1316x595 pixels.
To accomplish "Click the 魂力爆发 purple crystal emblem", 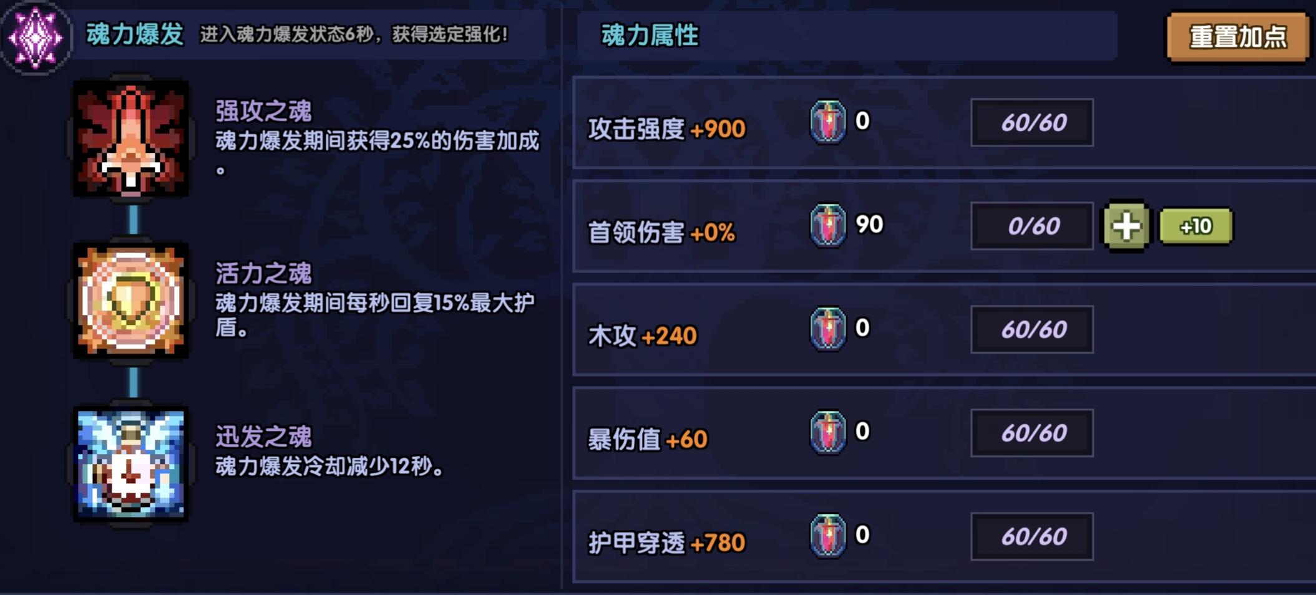I will click(36, 36).
